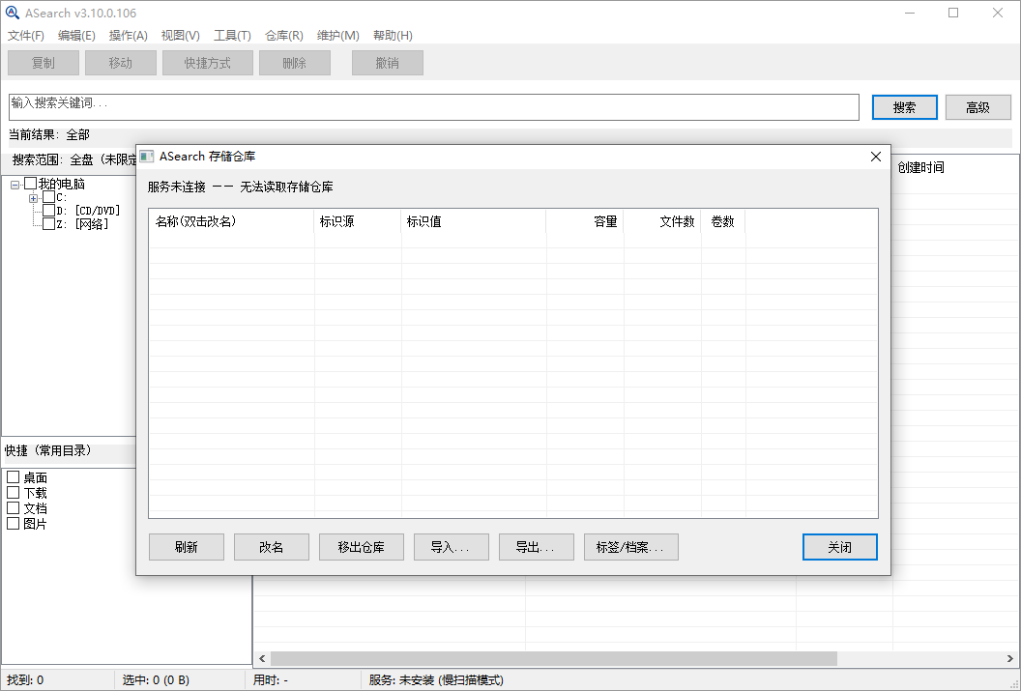Click the 移动 toolbar button
The image size is (1021, 691).
pyautogui.click(x=121, y=63)
